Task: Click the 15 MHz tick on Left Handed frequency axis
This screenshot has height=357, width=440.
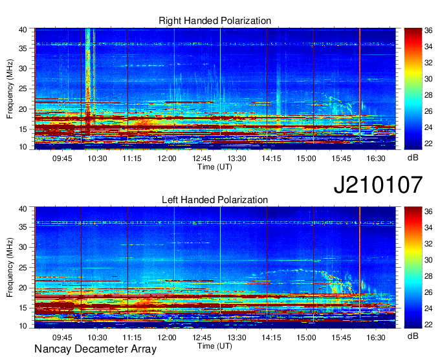Action: [x=23, y=308]
